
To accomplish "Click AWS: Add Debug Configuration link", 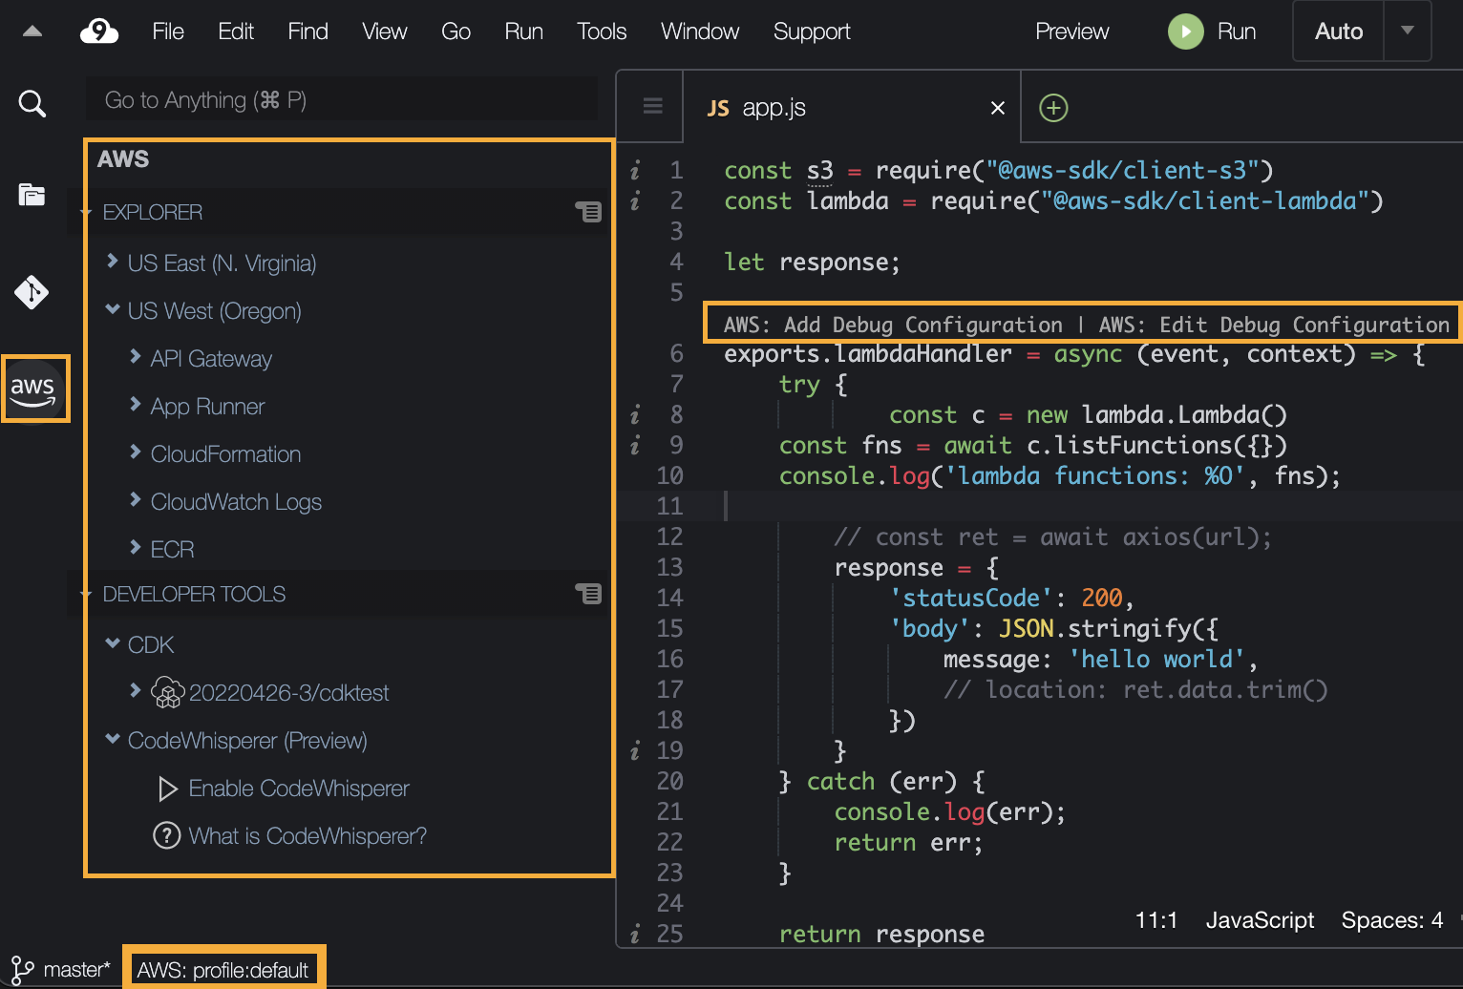I will click(x=893, y=325).
